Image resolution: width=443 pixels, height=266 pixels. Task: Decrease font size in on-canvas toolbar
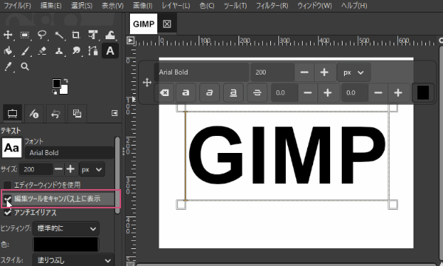[x=304, y=72]
